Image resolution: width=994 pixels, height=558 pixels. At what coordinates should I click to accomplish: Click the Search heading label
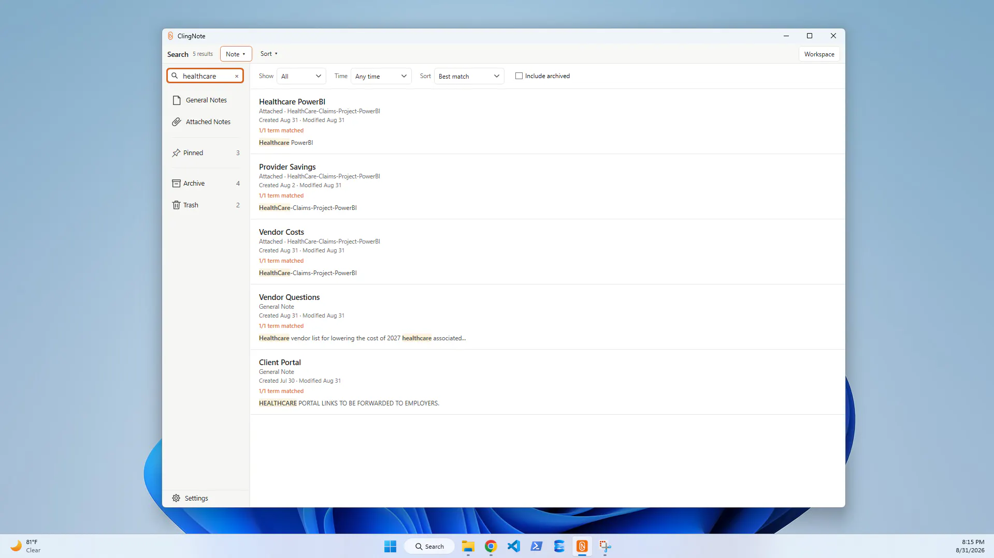coord(178,54)
